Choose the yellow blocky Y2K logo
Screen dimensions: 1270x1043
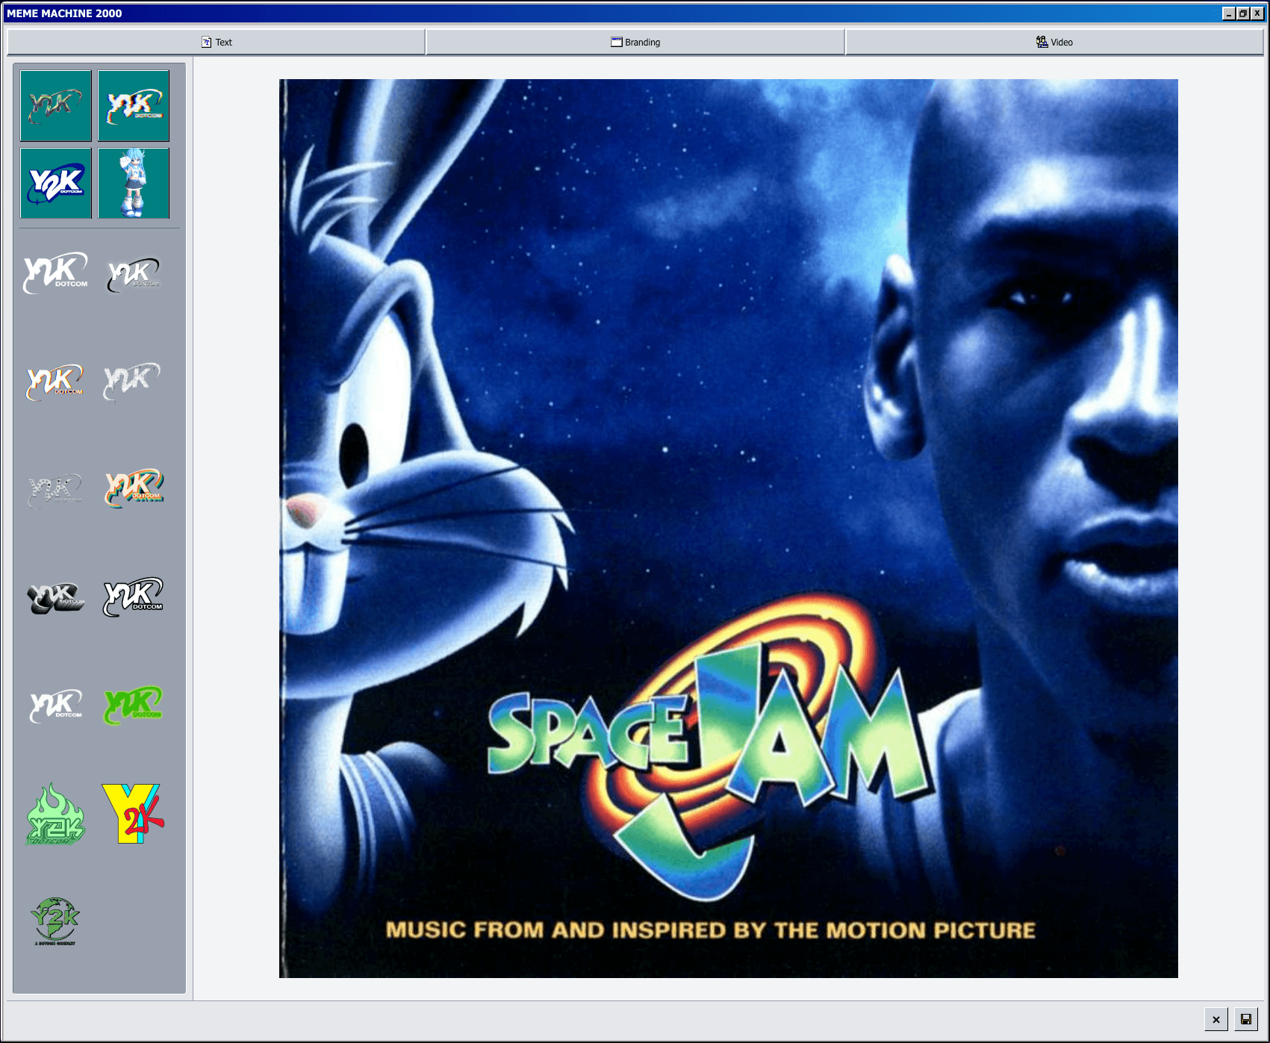point(134,814)
